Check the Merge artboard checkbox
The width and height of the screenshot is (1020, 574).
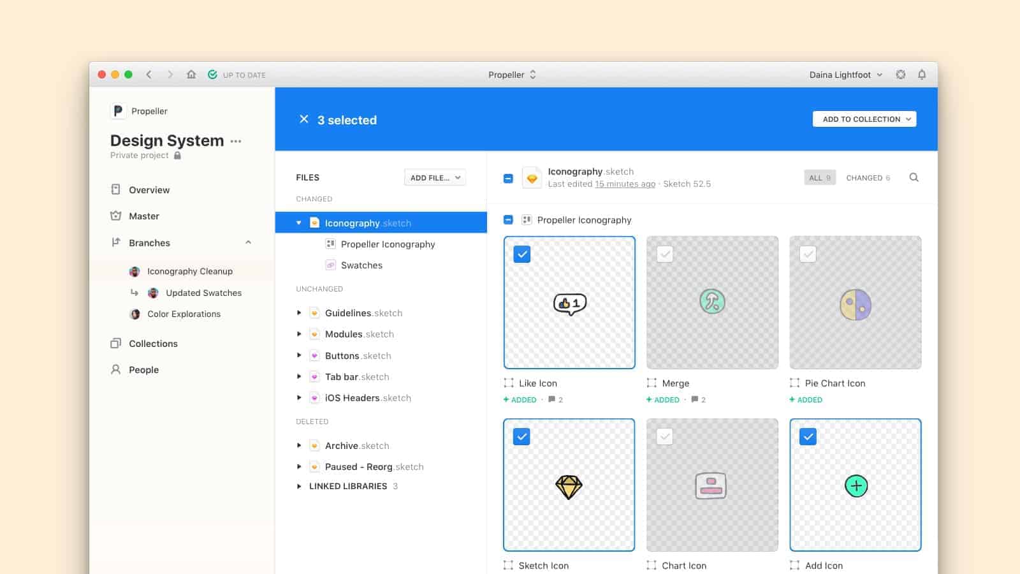(665, 254)
